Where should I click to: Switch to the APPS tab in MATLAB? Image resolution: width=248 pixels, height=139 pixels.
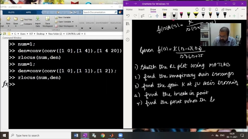point(28,12)
